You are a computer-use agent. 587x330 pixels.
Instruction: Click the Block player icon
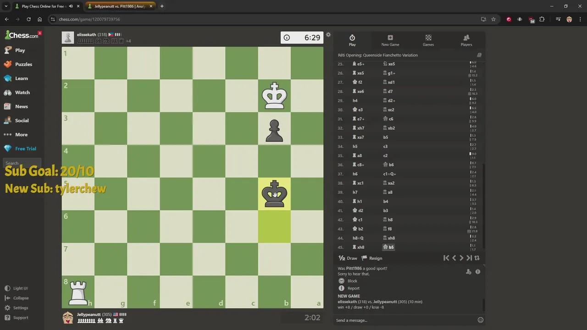341,280
